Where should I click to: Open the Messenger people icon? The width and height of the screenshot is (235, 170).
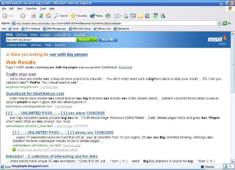pyautogui.click(x=162, y=16)
